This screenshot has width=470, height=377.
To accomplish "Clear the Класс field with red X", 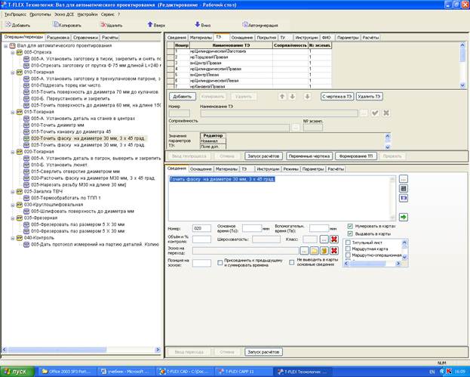I will [334, 239].
